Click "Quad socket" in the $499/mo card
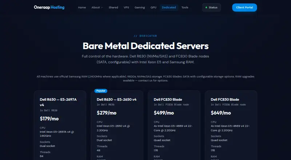Screen dimensions: 291x160 point(162,140)
